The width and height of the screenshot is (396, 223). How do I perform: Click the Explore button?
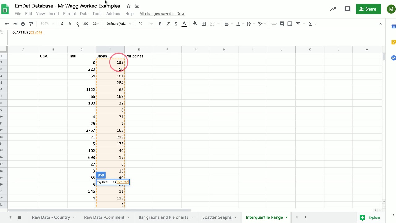tap(370, 217)
